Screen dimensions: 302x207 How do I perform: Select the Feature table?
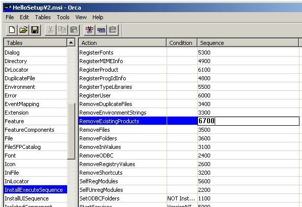tap(35, 121)
